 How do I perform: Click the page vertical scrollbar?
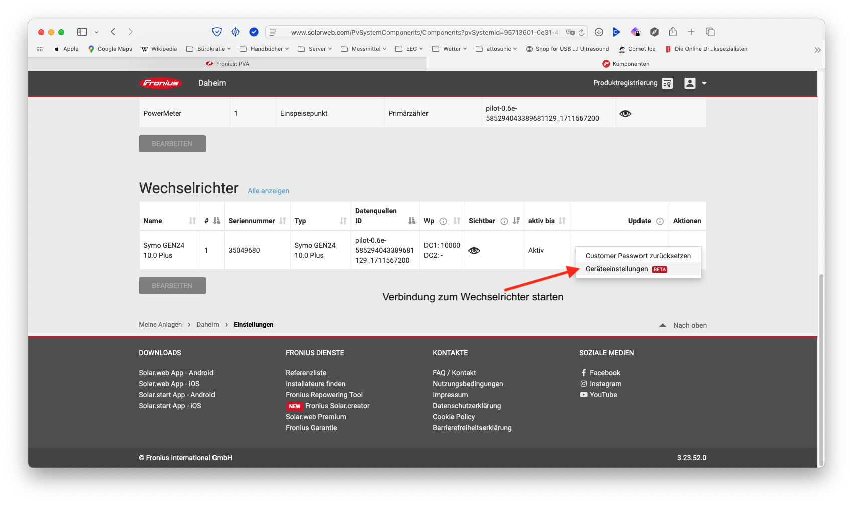(820, 370)
